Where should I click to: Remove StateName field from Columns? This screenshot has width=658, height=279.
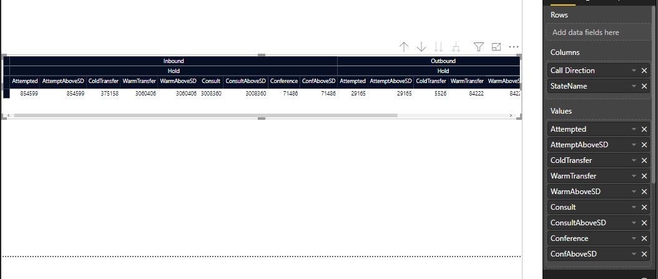(644, 86)
